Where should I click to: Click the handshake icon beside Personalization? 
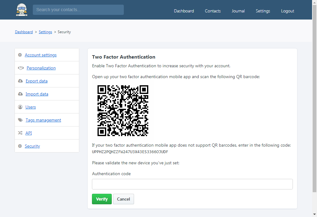(21, 68)
